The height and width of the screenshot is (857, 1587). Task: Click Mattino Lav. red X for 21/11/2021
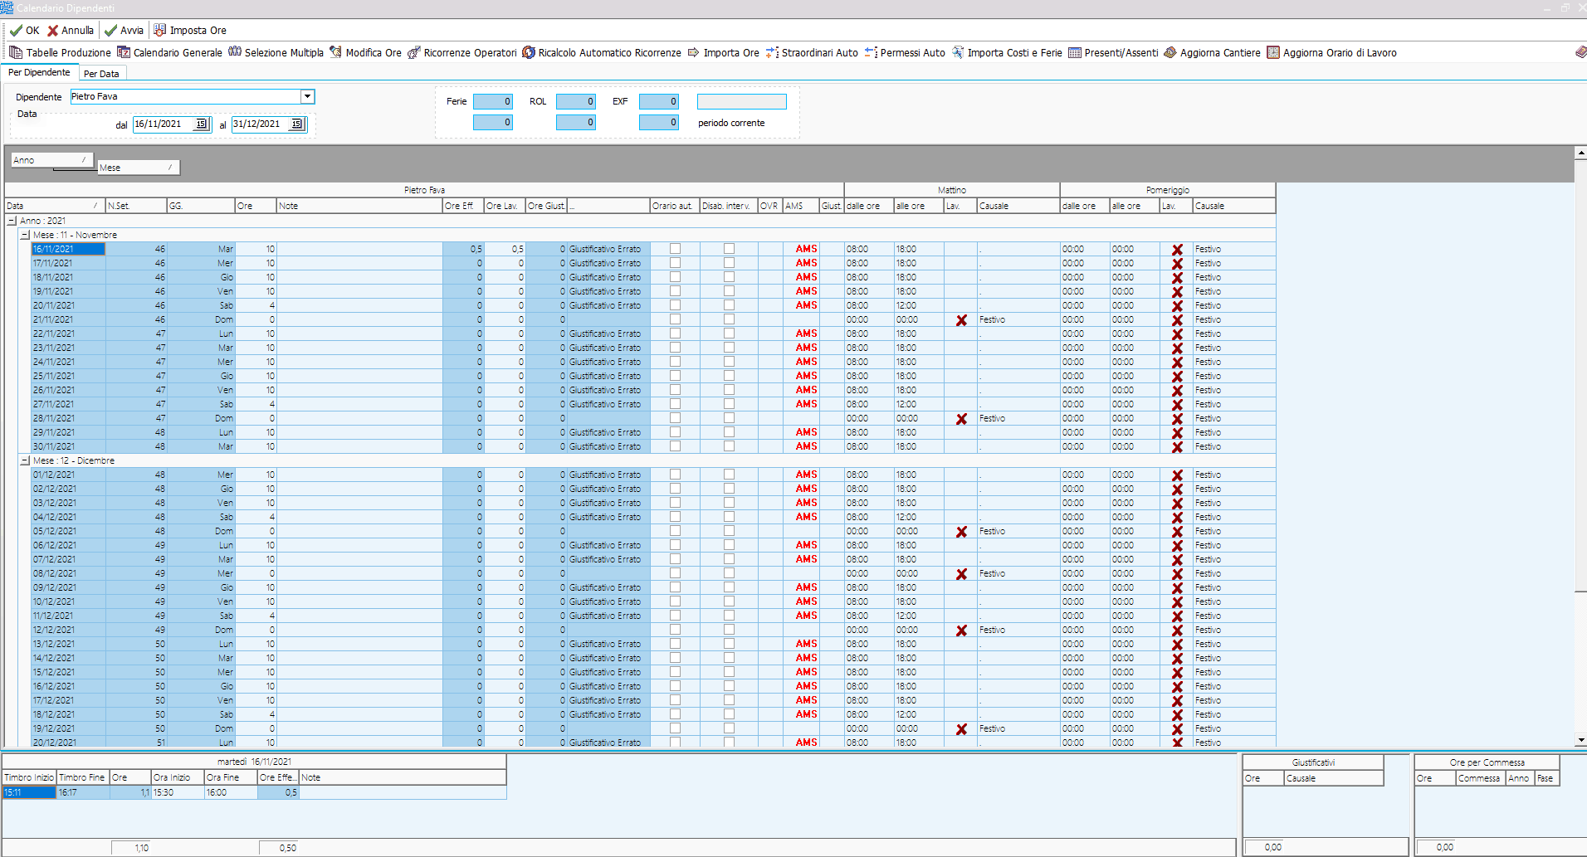[961, 320]
